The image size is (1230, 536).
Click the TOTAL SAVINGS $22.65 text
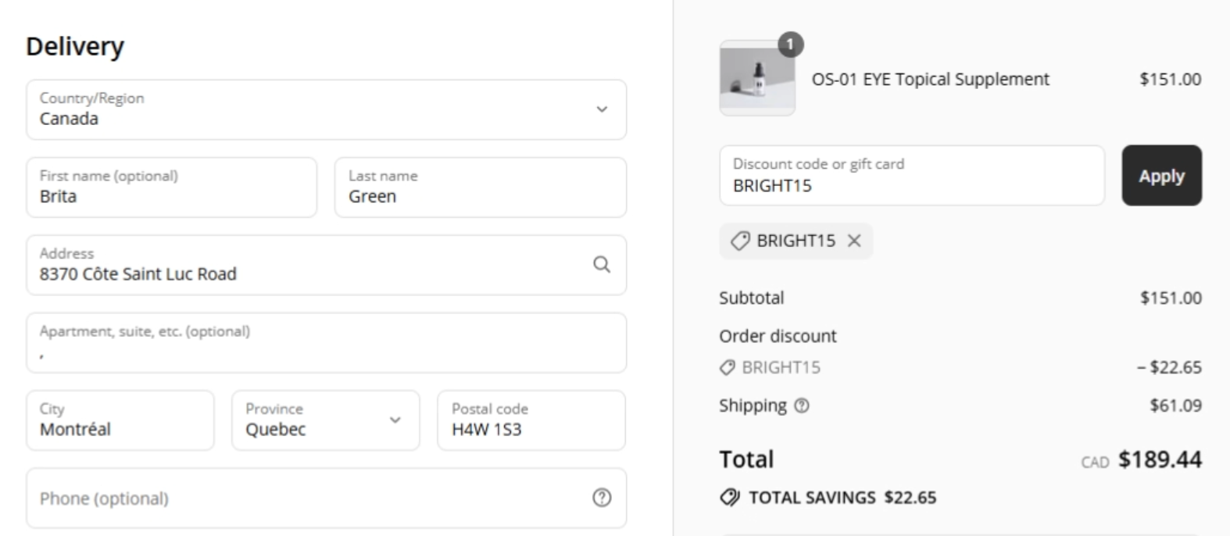(842, 498)
